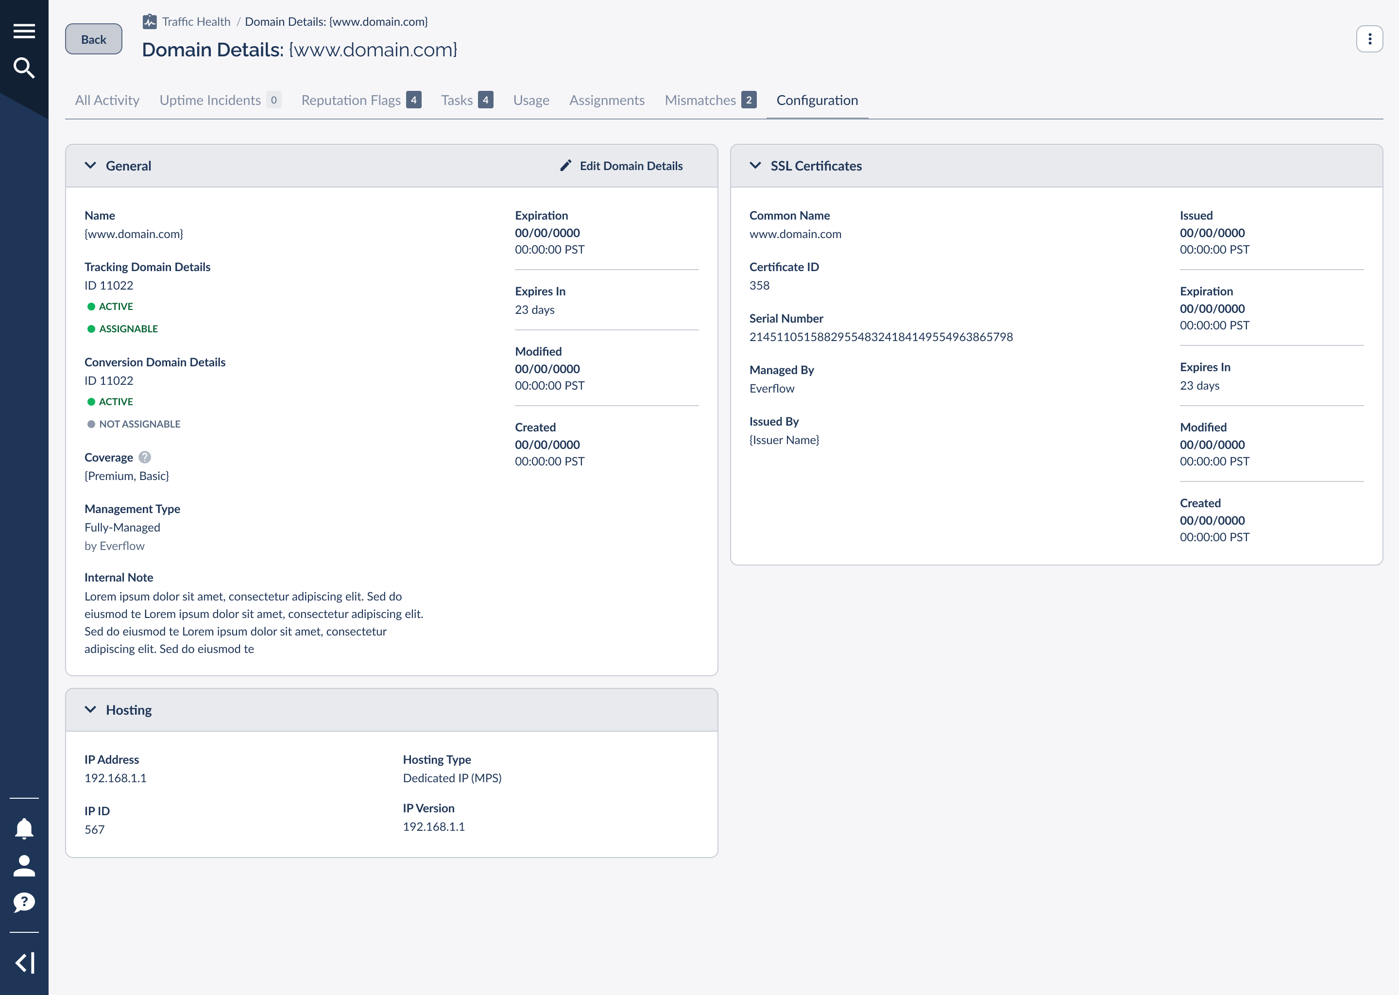Click Dedicated IP (MPS) hosting type
The height and width of the screenshot is (995, 1399).
(452, 778)
